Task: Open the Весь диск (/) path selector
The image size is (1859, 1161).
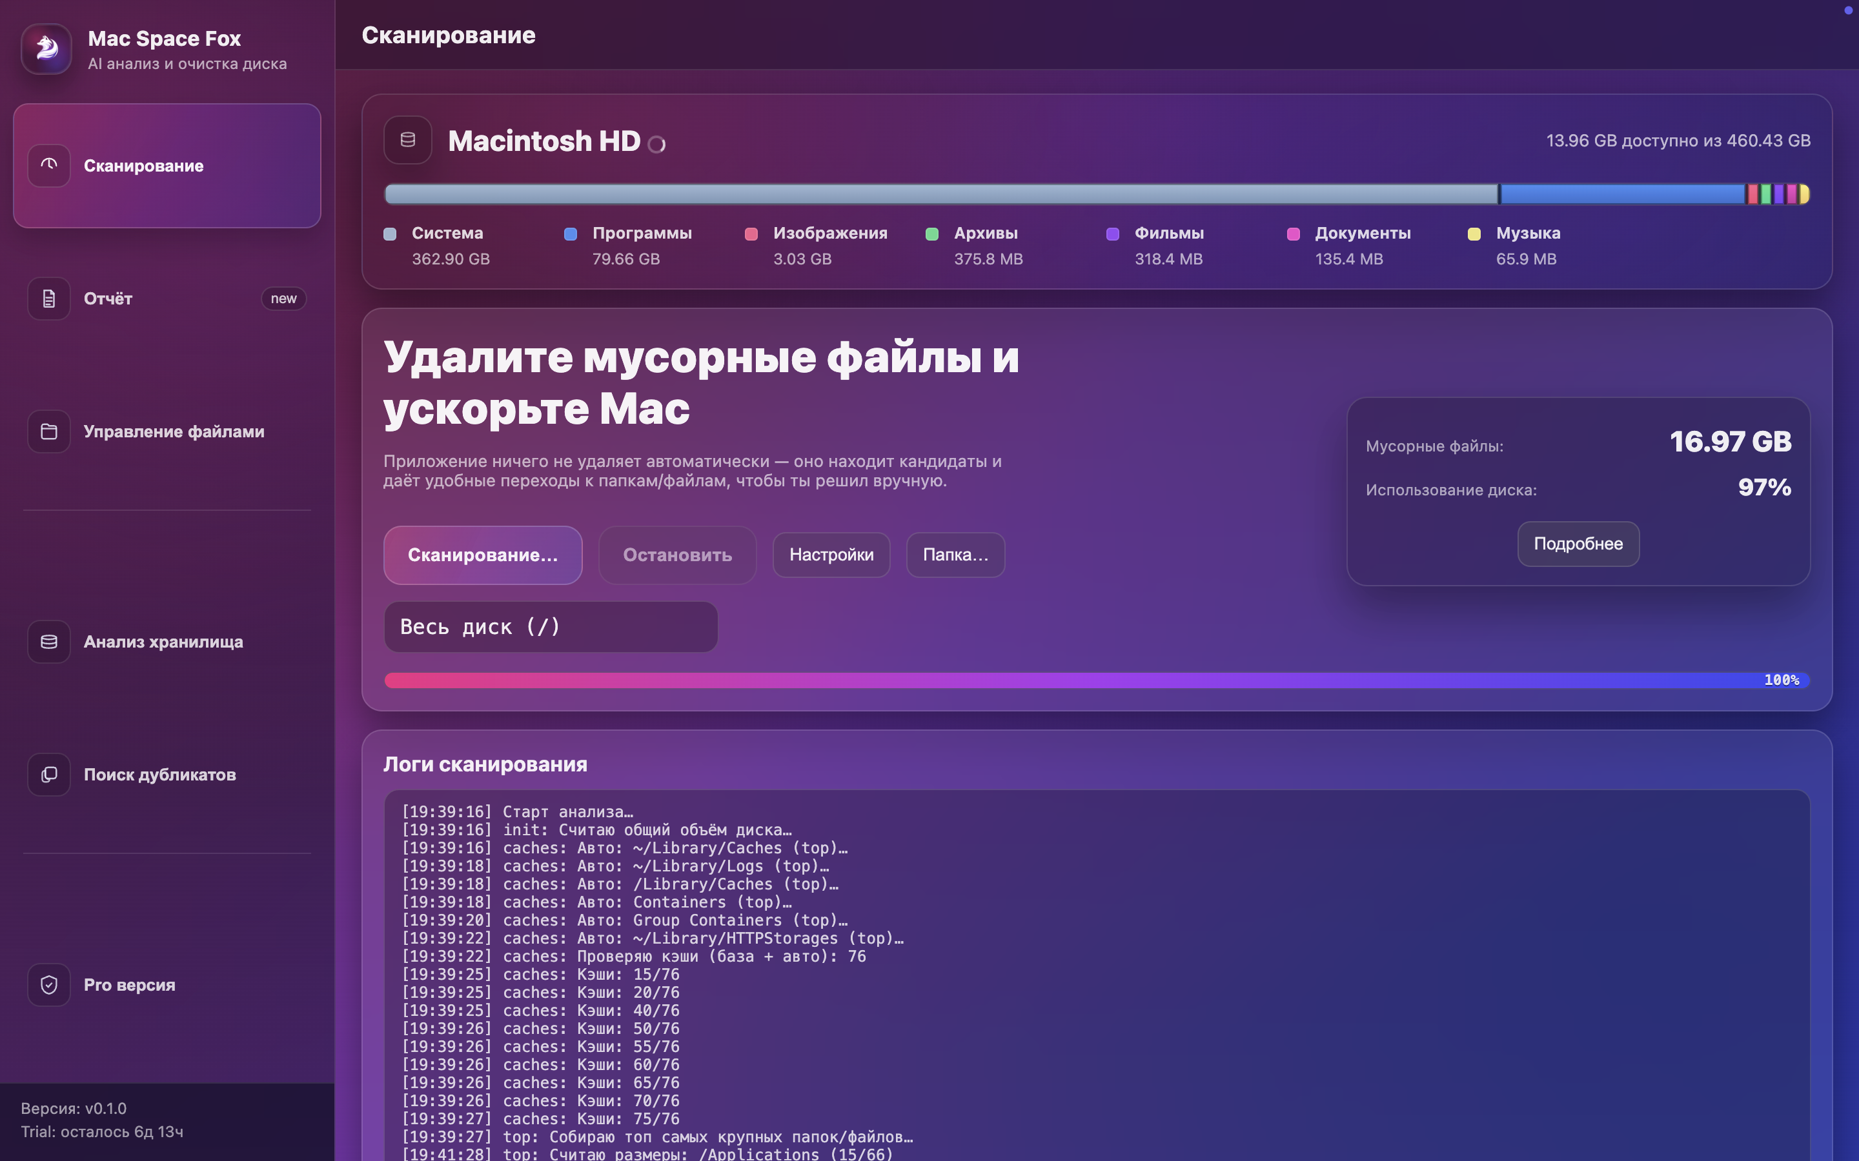Action: (x=550, y=626)
